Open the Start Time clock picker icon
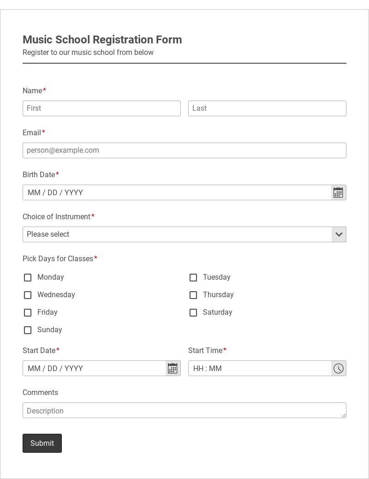Image resolution: width=369 pixels, height=479 pixels. click(338, 368)
